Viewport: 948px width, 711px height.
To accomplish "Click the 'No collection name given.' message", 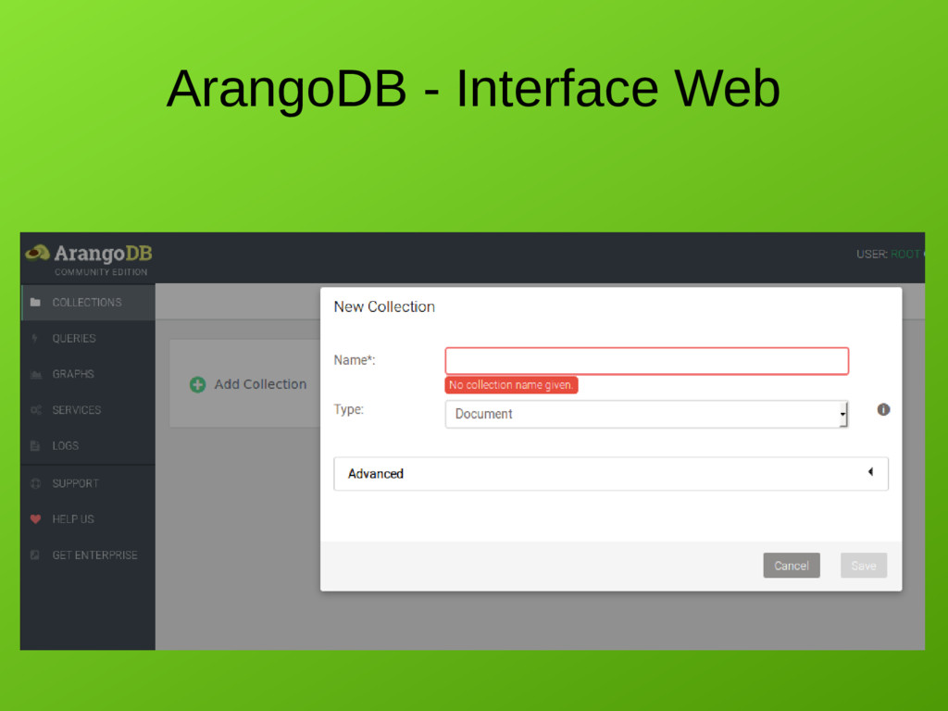I will pyautogui.click(x=511, y=385).
